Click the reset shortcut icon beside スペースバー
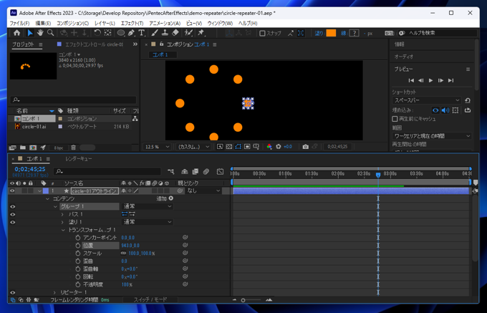The image size is (487, 313). [x=468, y=100]
